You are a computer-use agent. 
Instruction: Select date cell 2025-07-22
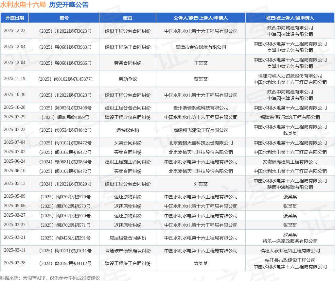pyautogui.click(x=15, y=129)
